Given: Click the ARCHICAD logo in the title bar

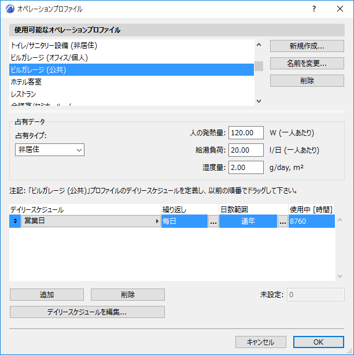Looking at the screenshot, I should tap(10, 9).
